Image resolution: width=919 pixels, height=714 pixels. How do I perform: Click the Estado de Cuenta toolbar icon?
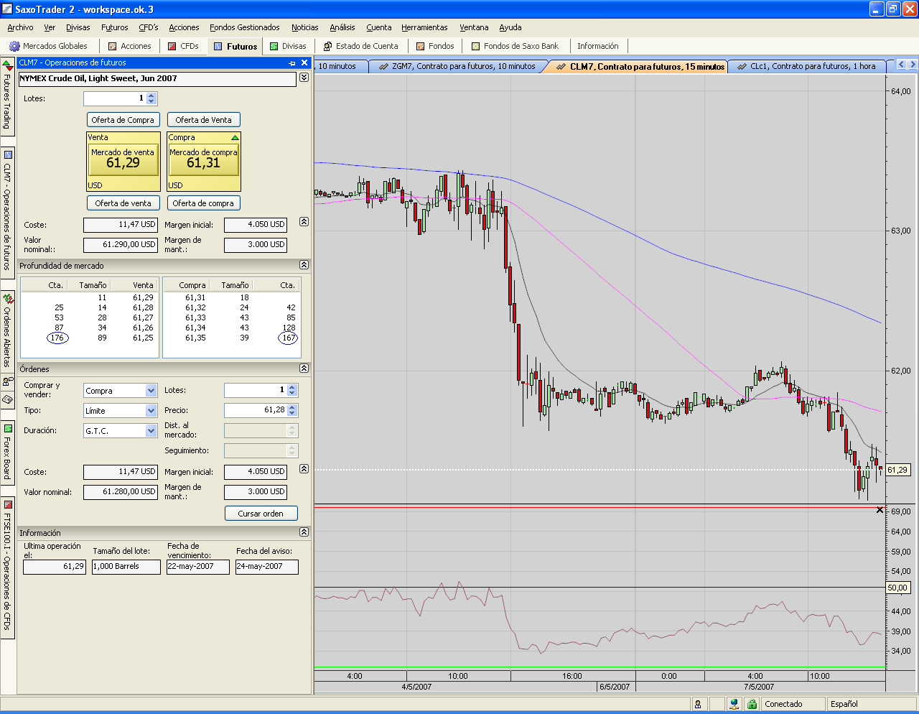coord(327,46)
